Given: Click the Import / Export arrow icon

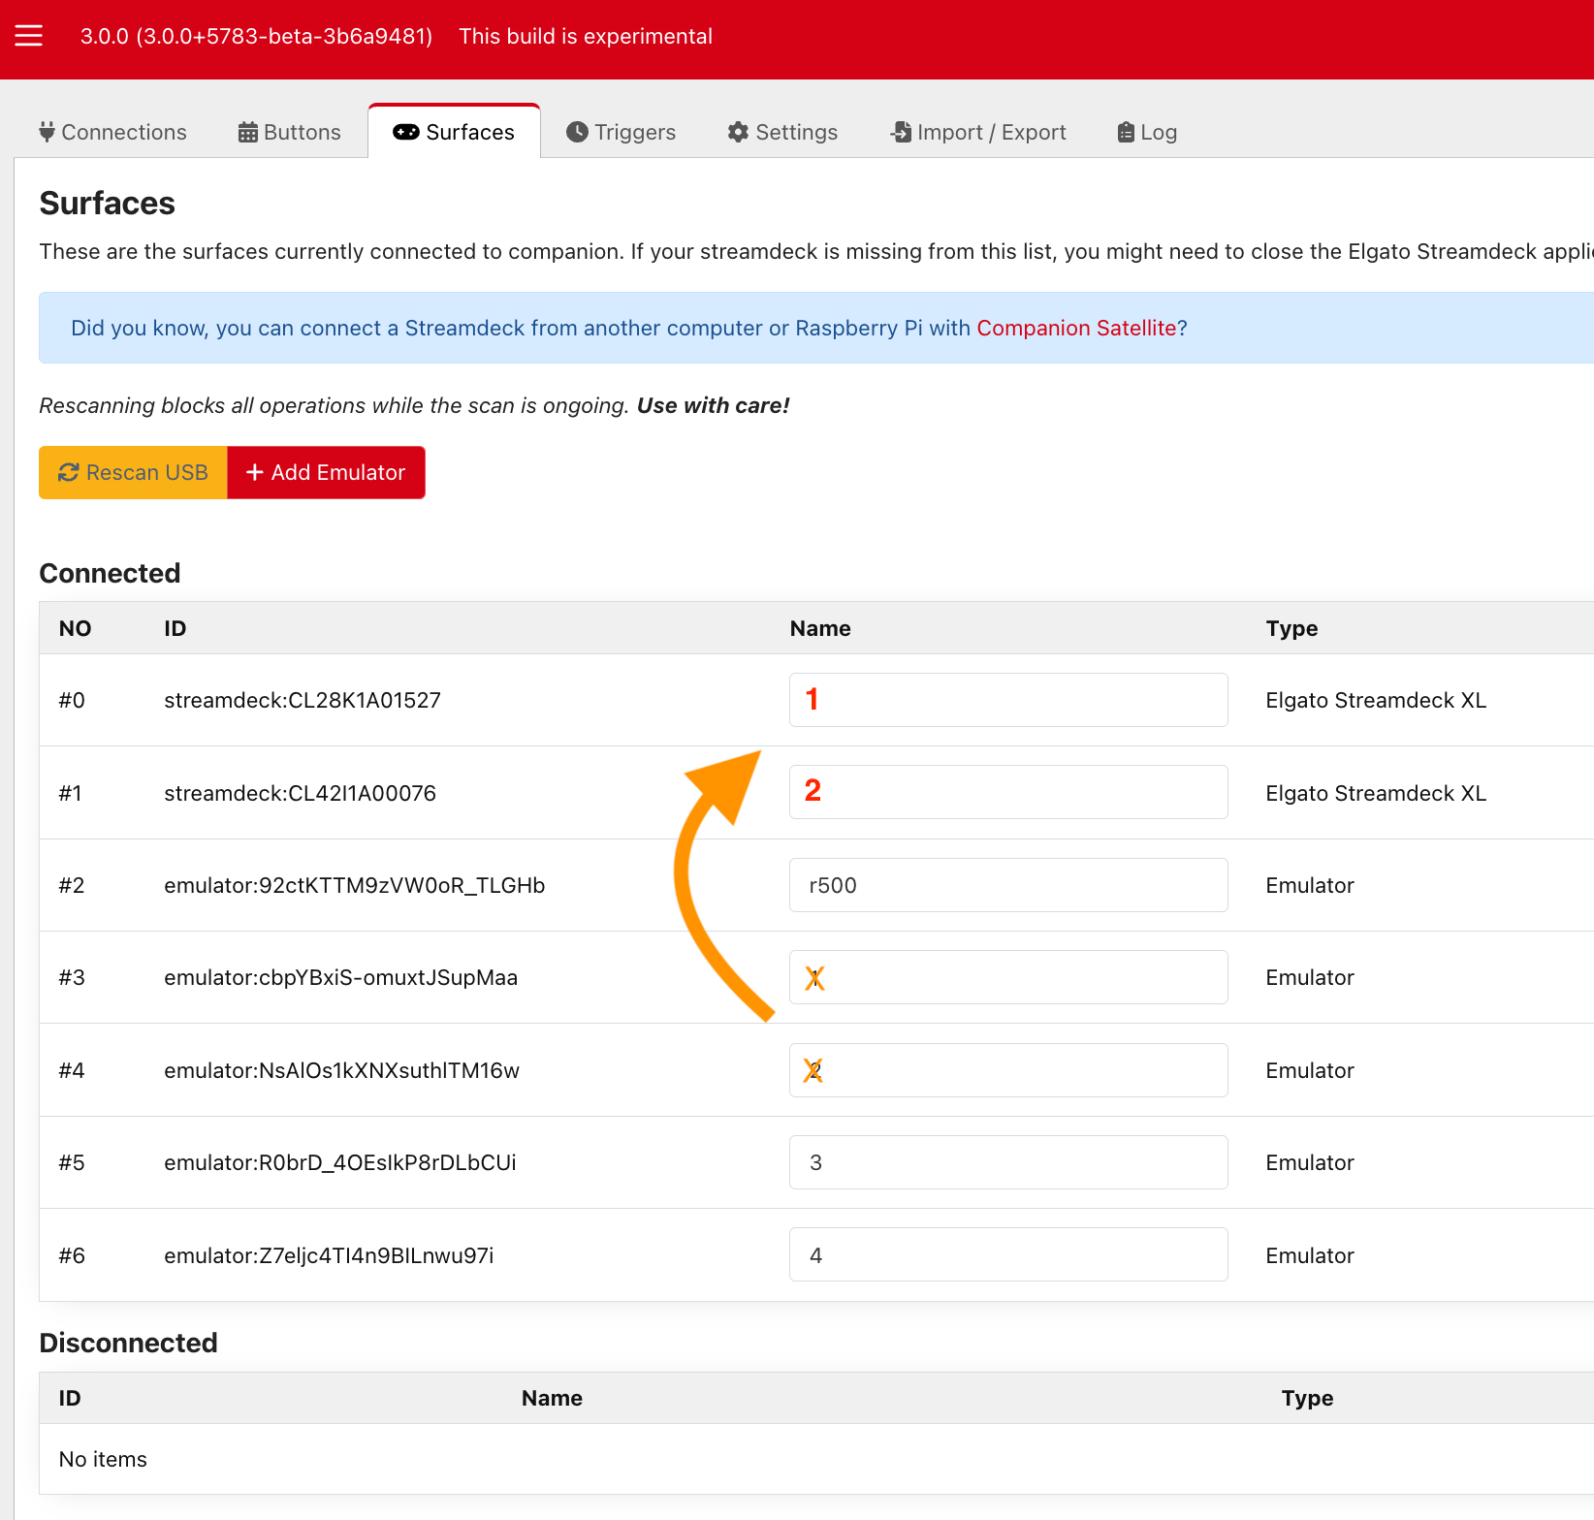Looking at the screenshot, I should (900, 131).
